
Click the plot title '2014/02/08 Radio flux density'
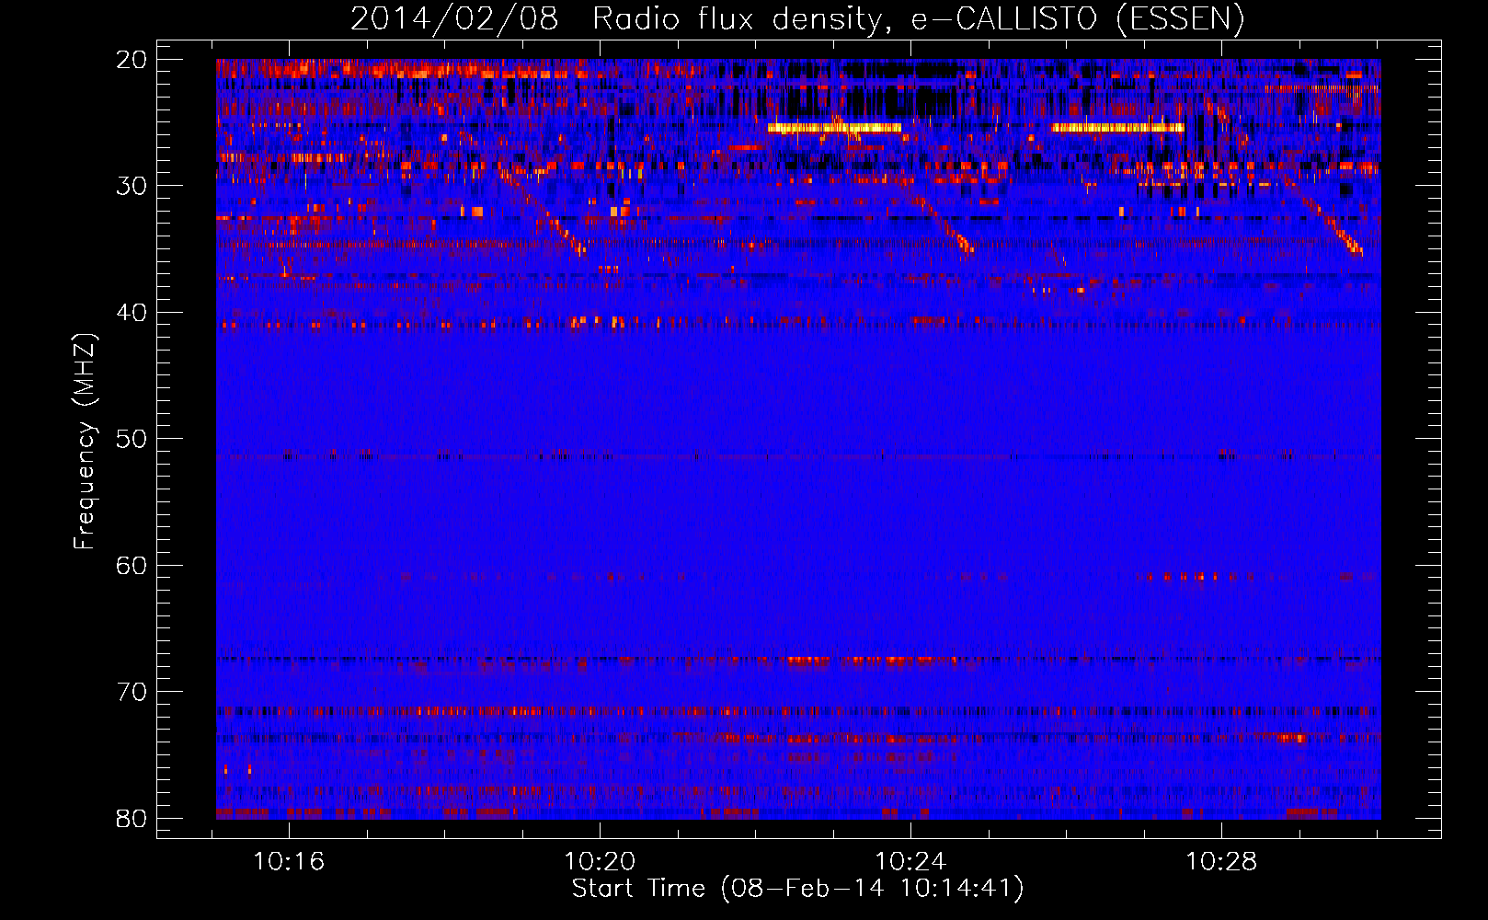[620, 19]
